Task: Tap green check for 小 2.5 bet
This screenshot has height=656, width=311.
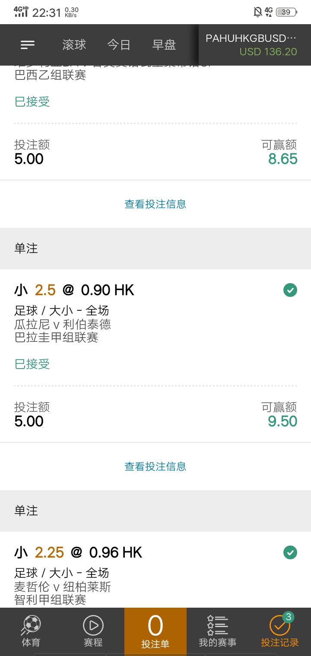Action: tap(290, 290)
